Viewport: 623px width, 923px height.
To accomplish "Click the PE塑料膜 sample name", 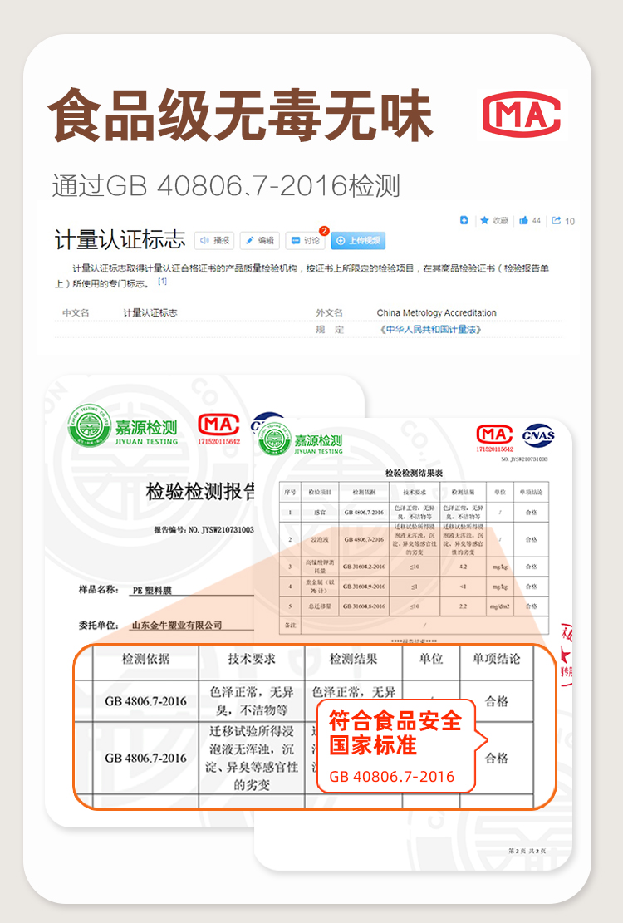I will pyautogui.click(x=152, y=591).
